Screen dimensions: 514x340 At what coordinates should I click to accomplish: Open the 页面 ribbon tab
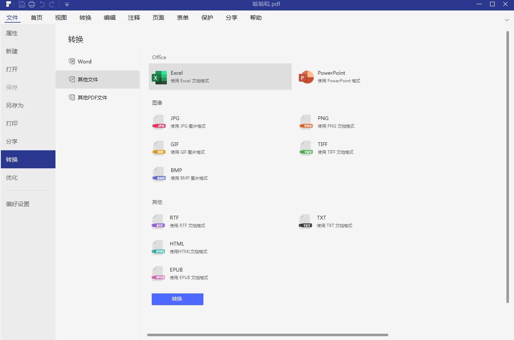(158, 18)
